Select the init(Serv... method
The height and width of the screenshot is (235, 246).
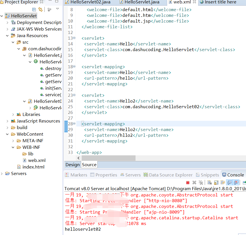click(53, 88)
